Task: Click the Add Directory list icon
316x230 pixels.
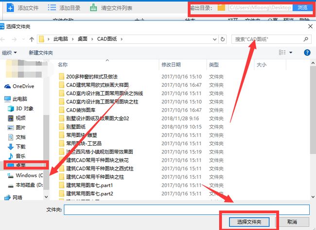Action: (x=52, y=8)
